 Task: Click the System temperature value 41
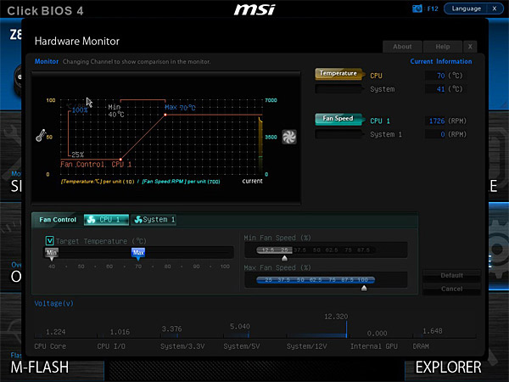click(440, 89)
